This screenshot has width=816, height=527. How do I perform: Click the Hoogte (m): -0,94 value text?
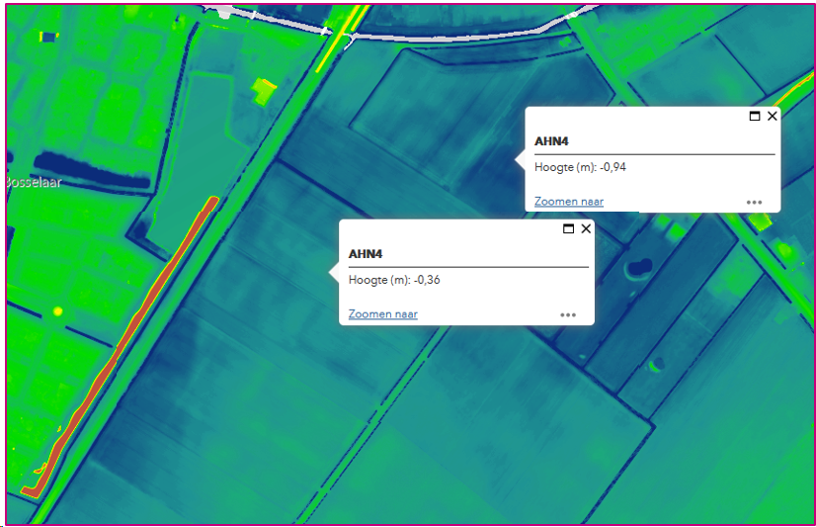580,167
